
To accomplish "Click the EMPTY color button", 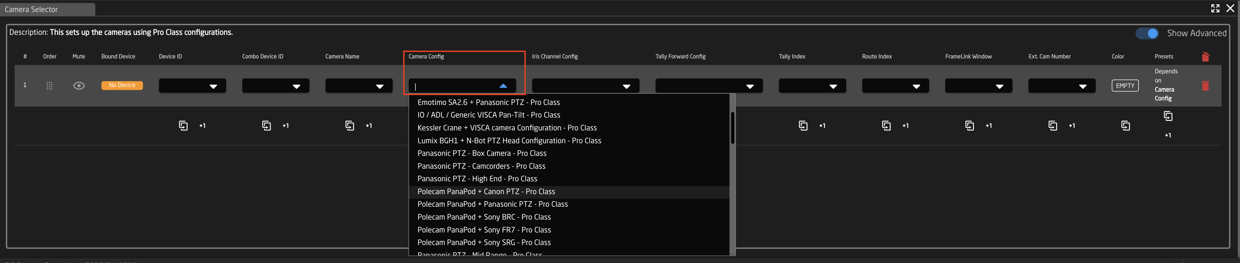I will 1125,86.
